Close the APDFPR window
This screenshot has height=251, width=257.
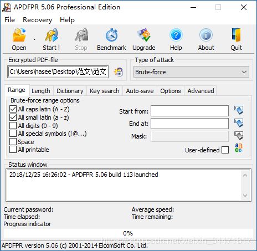click(244, 7)
